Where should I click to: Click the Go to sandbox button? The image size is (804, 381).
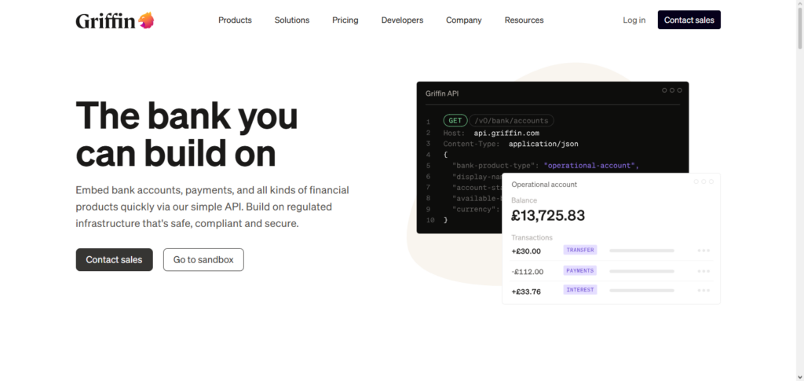tap(203, 260)
